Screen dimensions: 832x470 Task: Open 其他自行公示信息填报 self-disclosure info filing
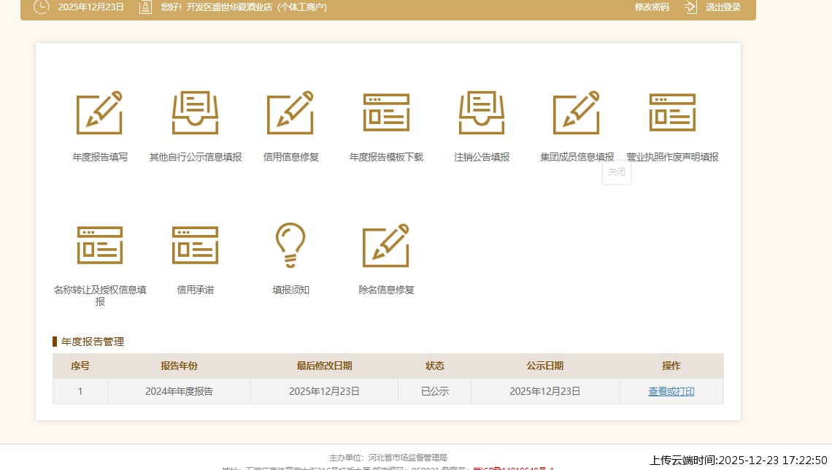coord(195,123)
